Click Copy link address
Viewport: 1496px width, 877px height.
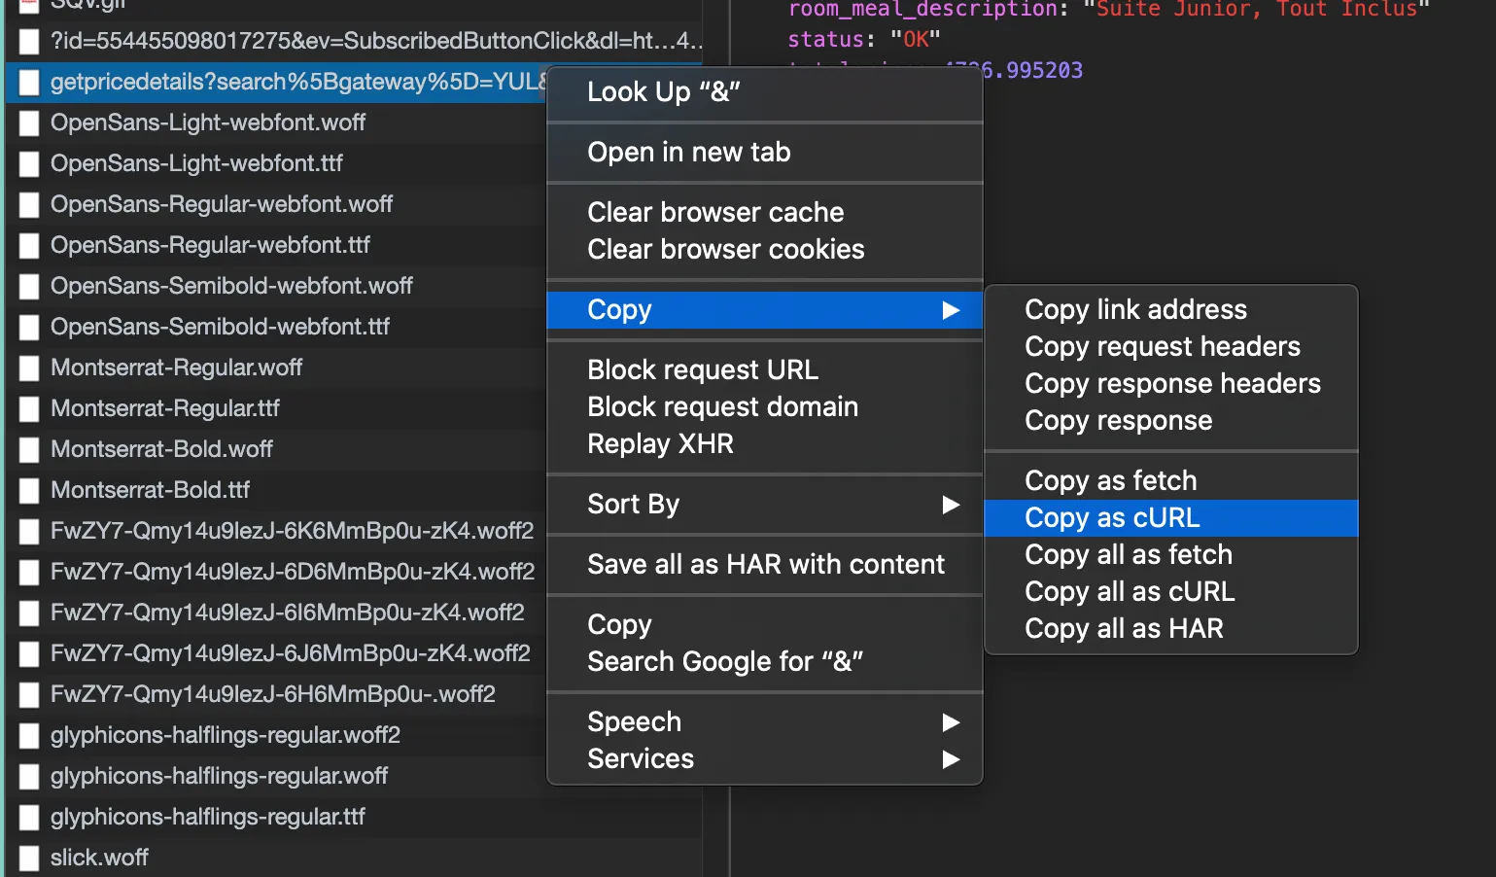(1170, 310)
